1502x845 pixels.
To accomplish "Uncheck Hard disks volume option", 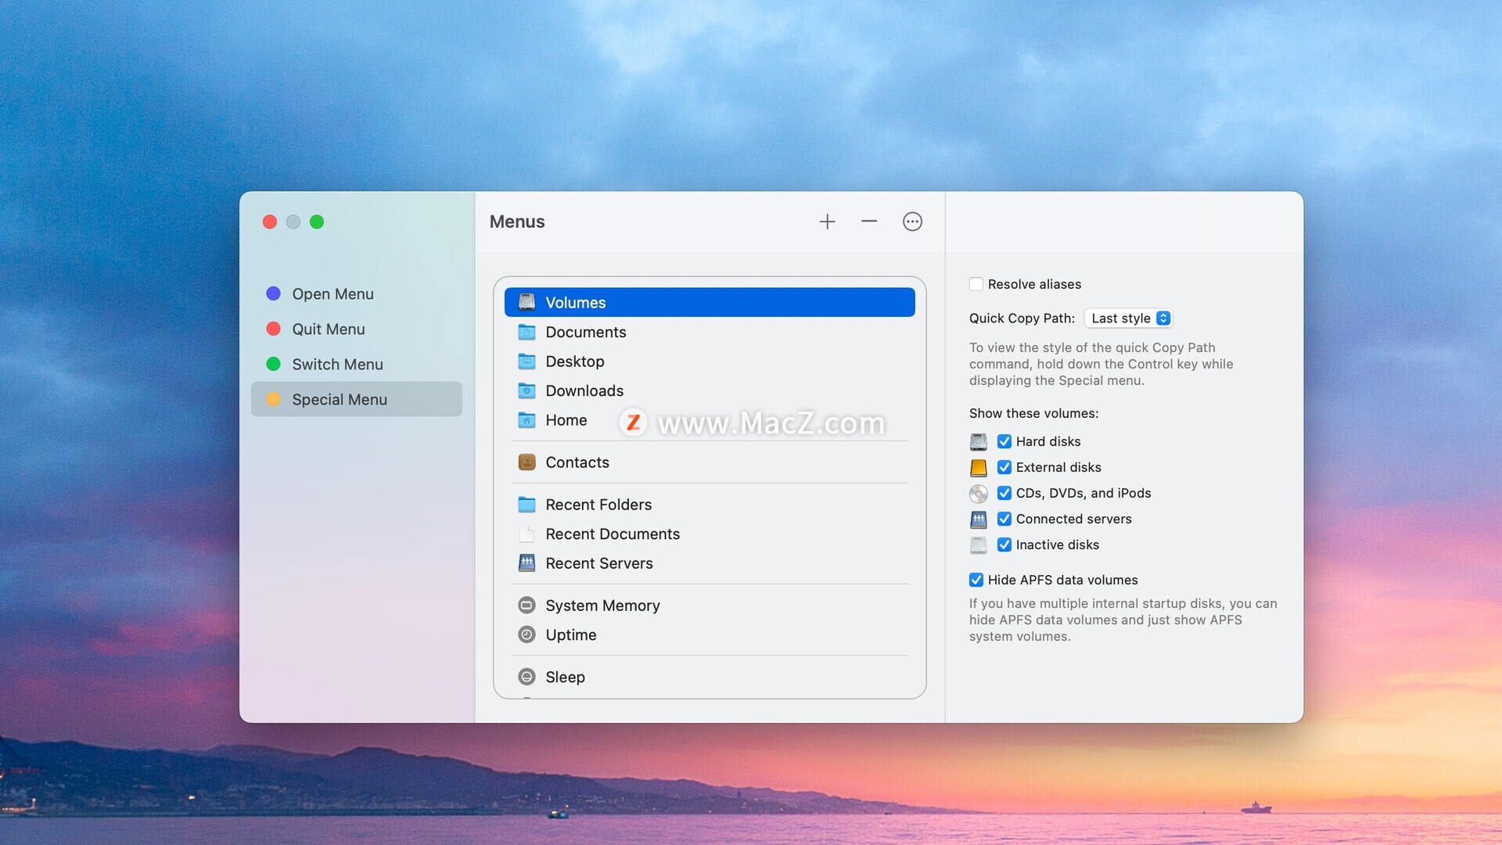I will [1004, 441].
